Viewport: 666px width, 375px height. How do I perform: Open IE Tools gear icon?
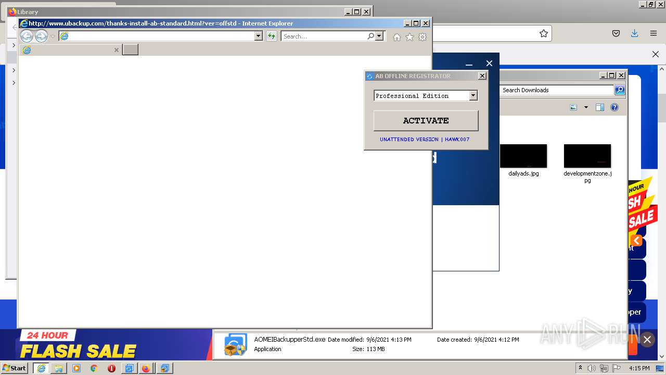click(x=422, y=37)
